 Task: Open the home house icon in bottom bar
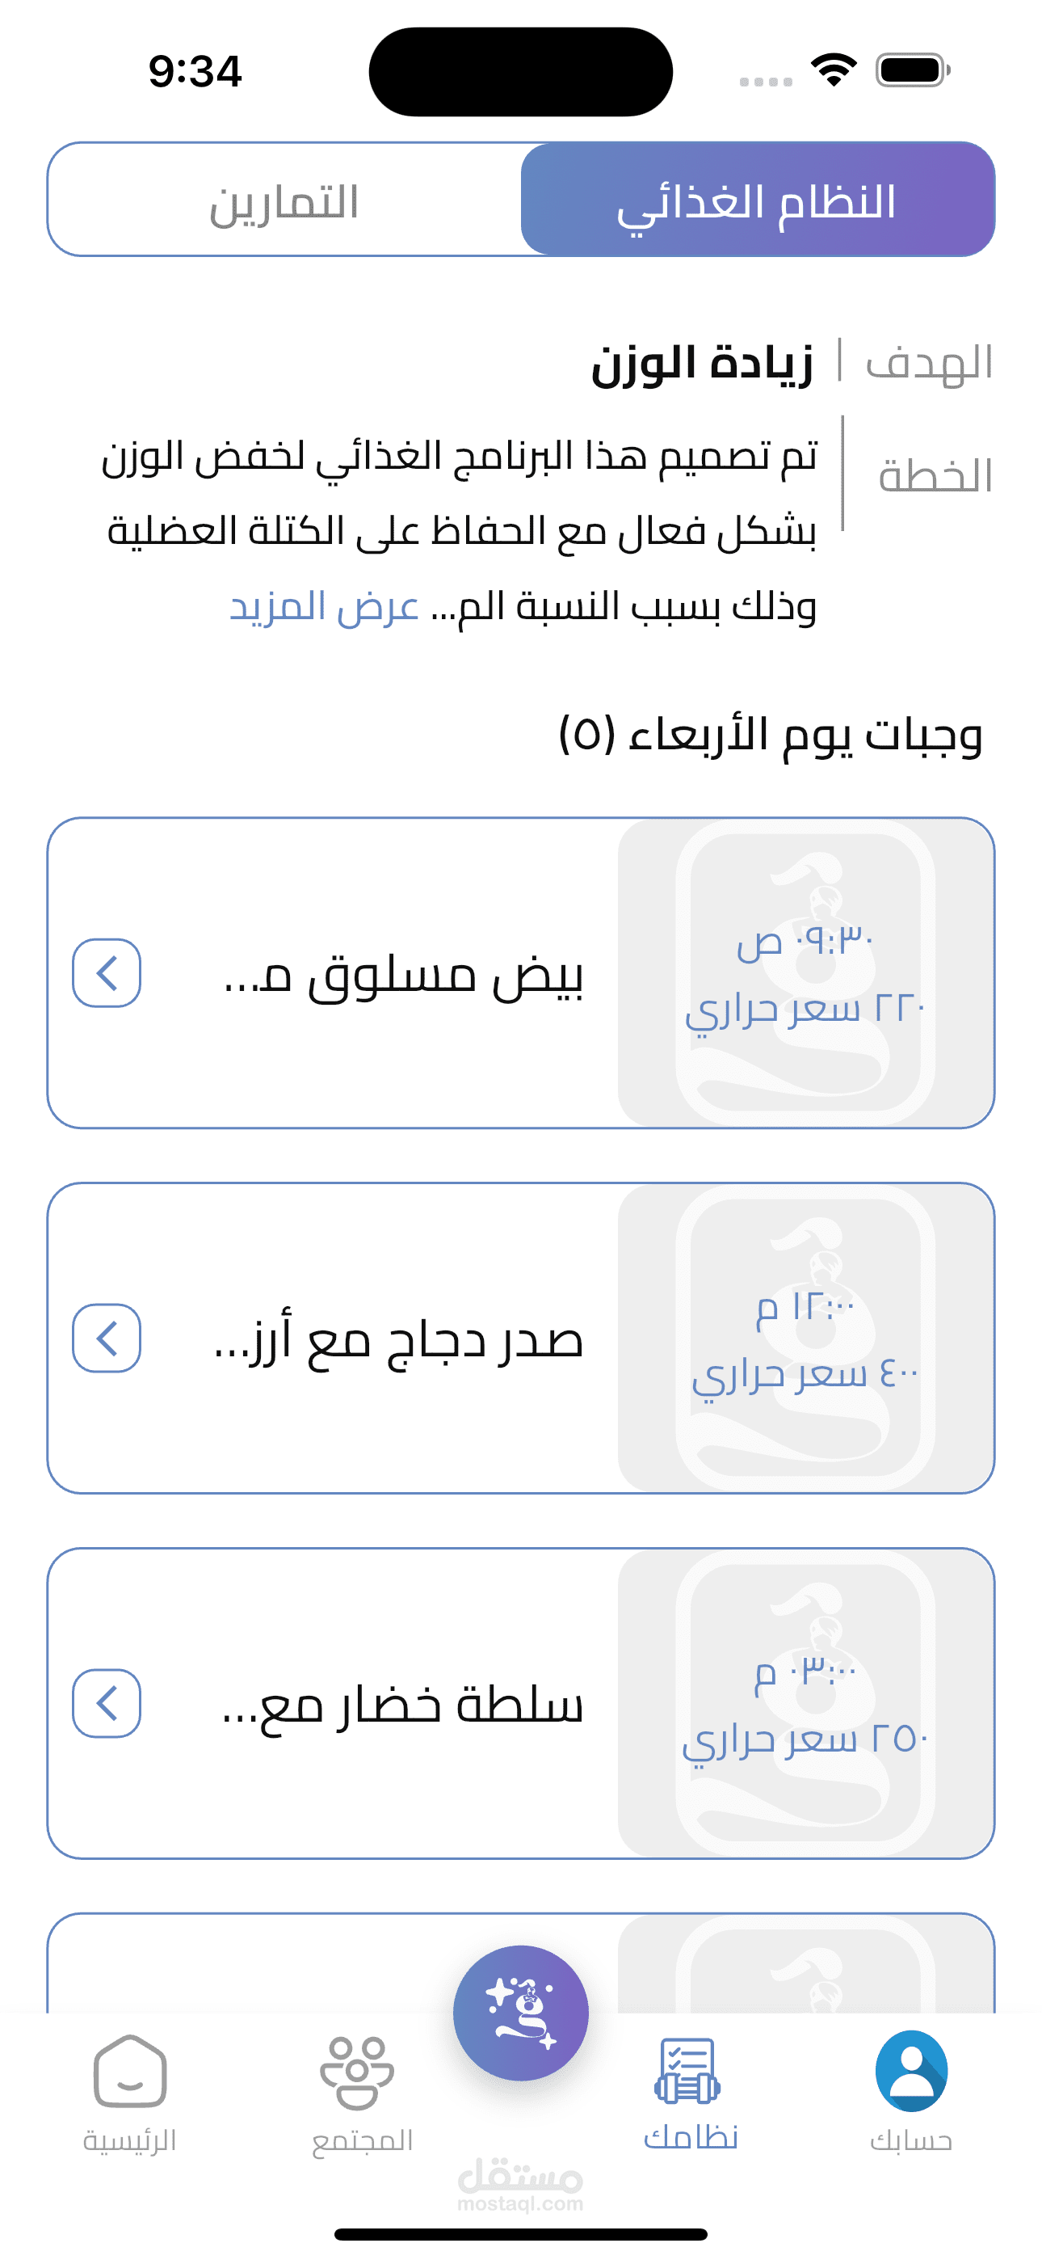pyautogui.click(x=130, y=2072)
